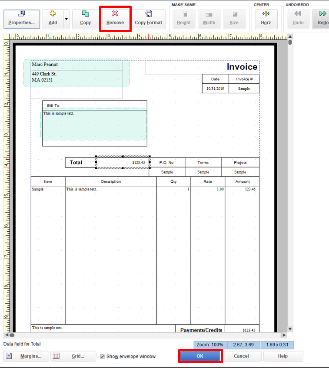The image size is (329, 368).
Task: Select the 1.00 rate value
Action: pyautogui.click(x=220, y=189)
